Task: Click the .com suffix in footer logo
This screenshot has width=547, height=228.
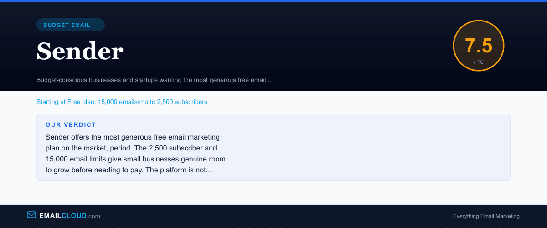Action: 93,216
